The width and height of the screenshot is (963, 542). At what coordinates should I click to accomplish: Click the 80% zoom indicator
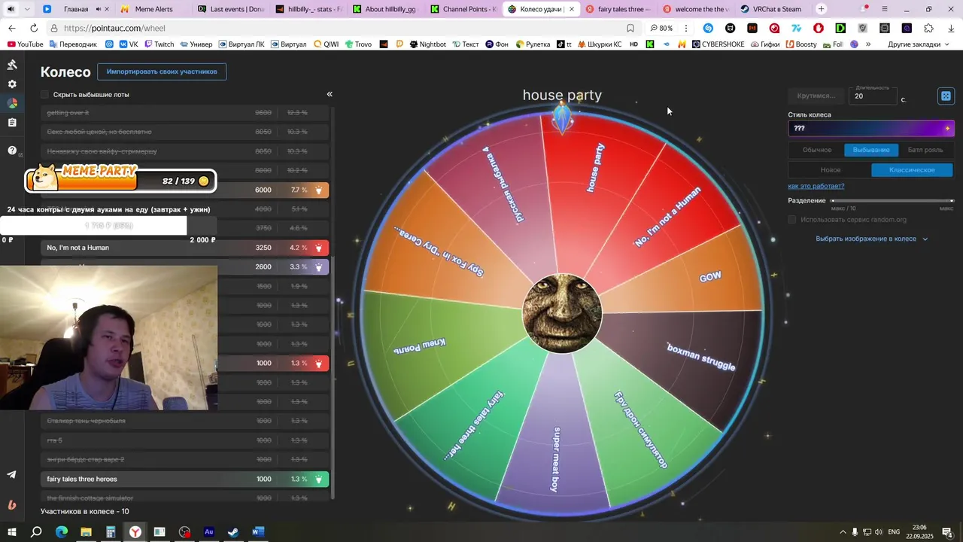click(662, 28)
